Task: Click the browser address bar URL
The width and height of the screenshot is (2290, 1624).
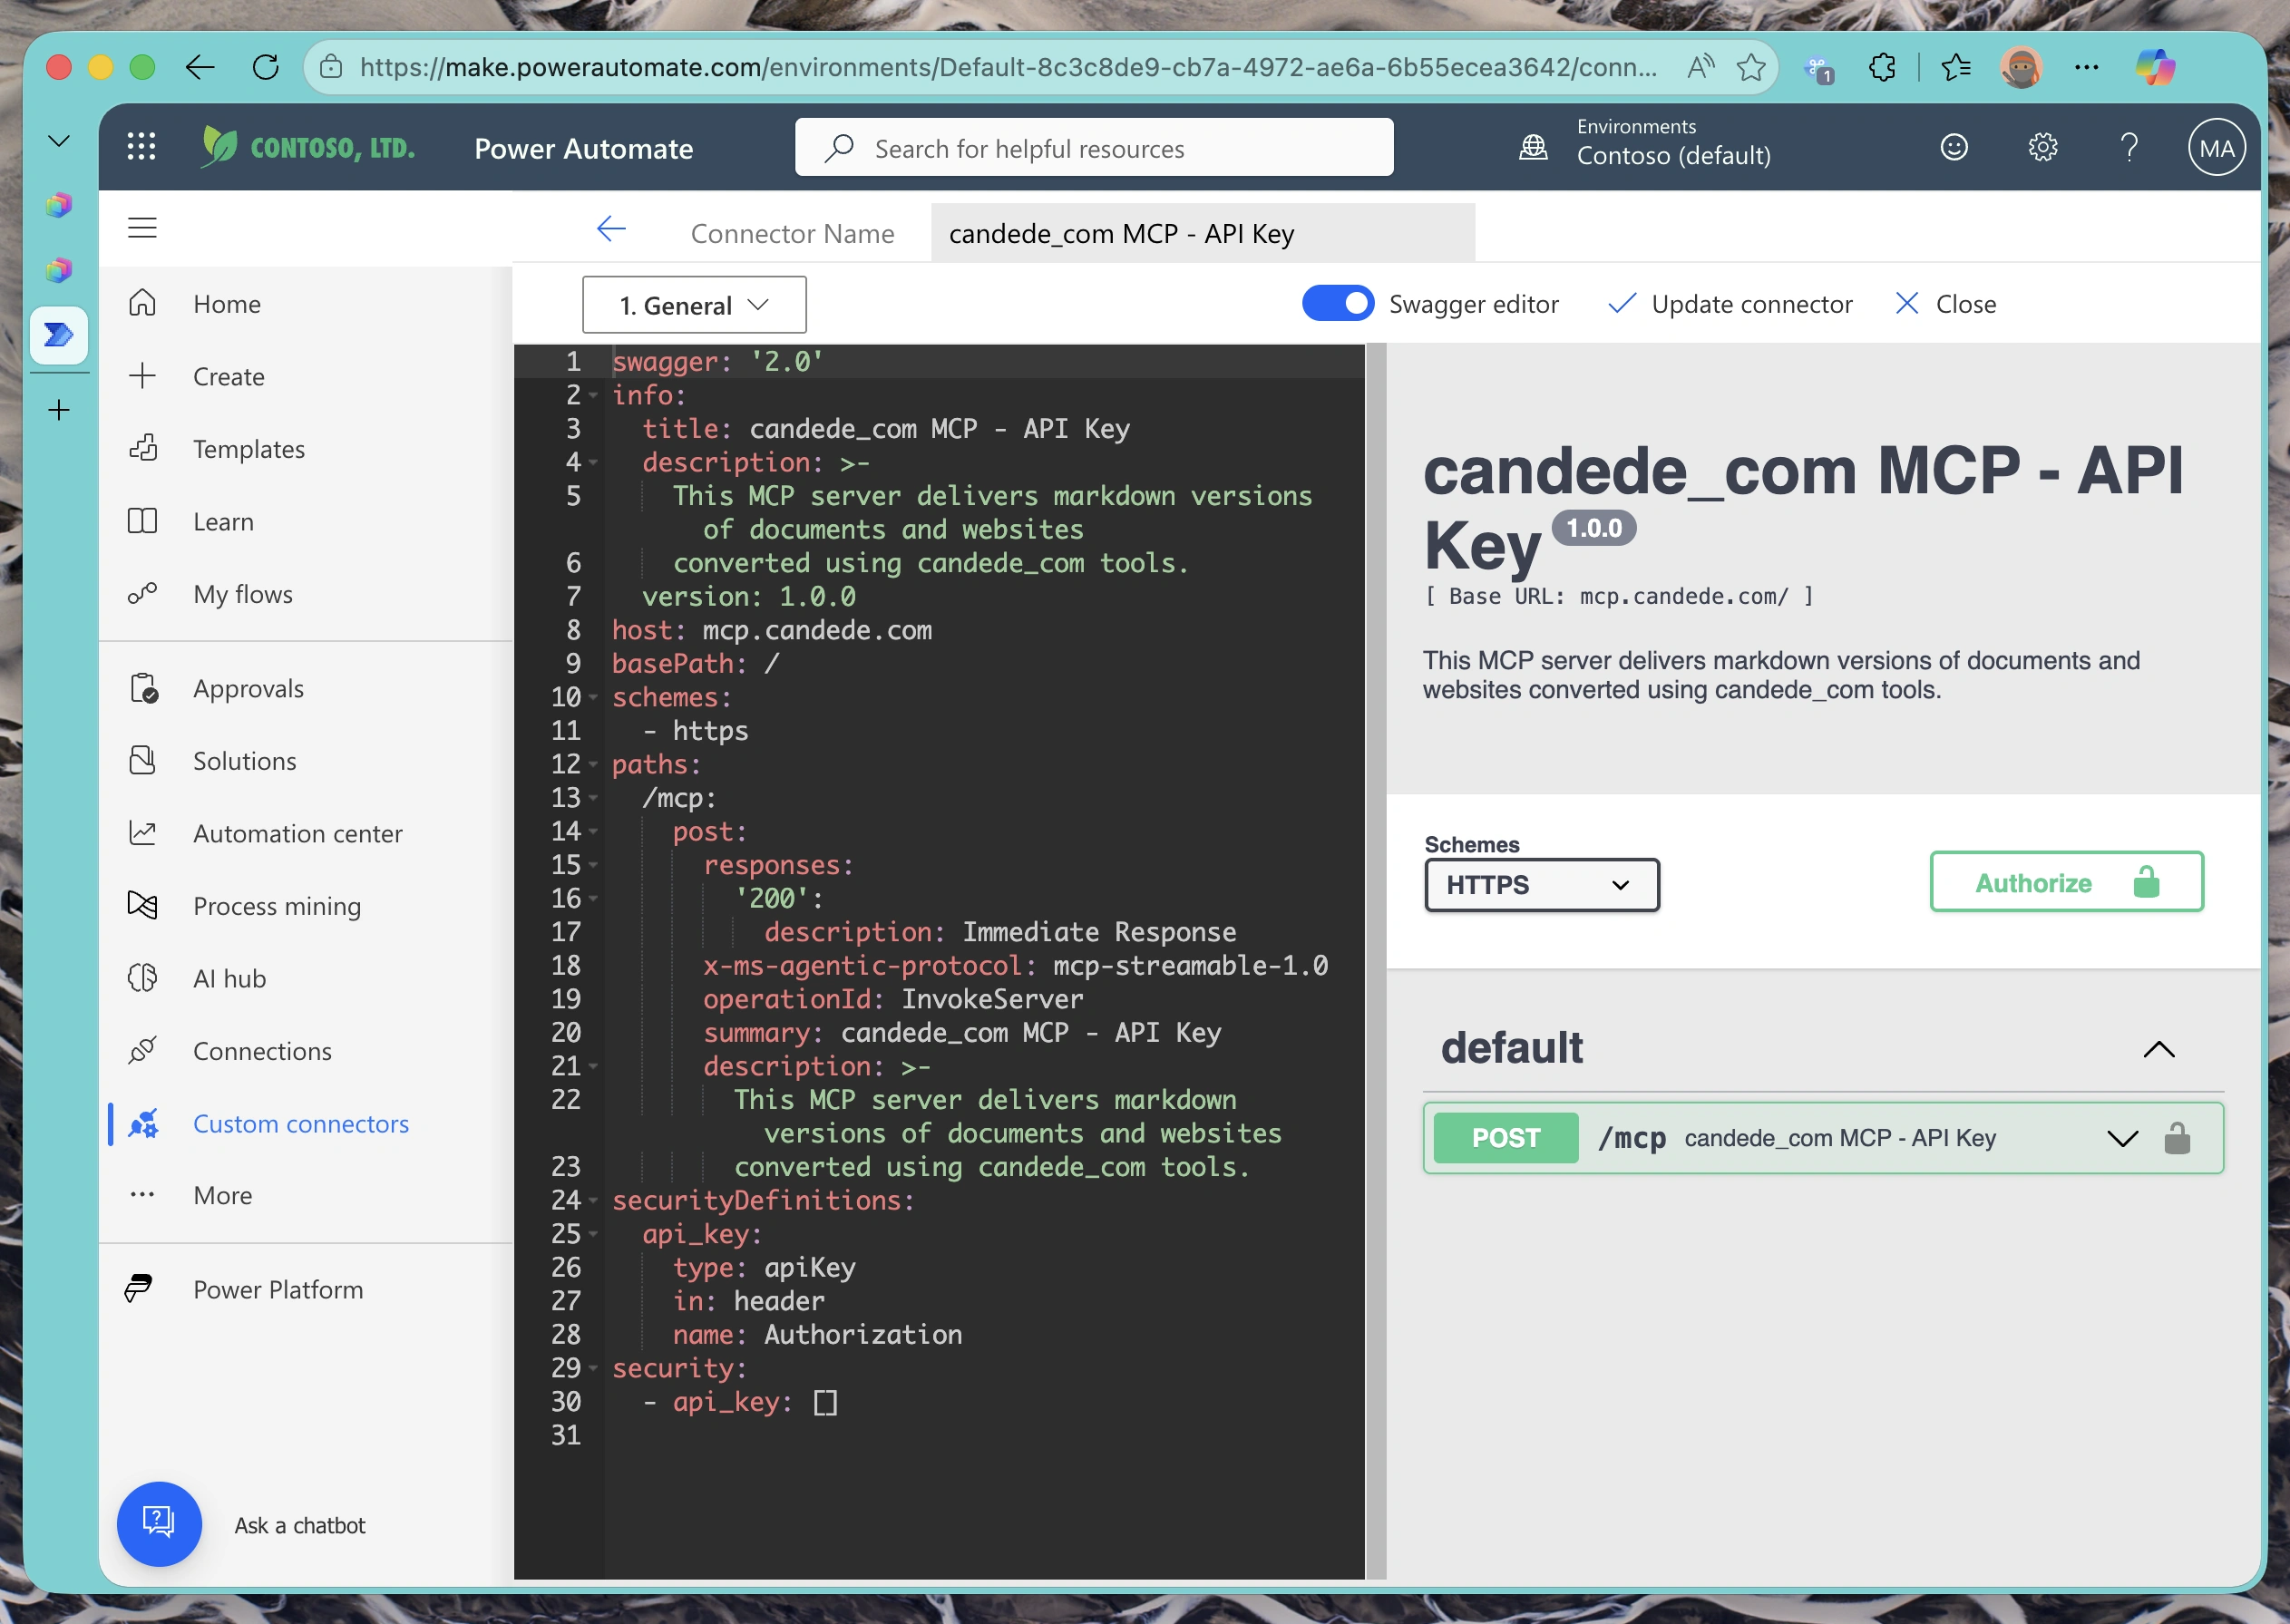Action: [1008, 67]
